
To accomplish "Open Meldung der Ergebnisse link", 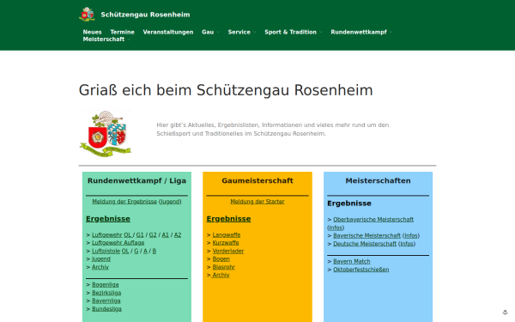I will pyautogui.click(x=124, y=202).
